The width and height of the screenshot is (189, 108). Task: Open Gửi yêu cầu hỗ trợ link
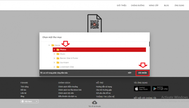pos(103,93)
